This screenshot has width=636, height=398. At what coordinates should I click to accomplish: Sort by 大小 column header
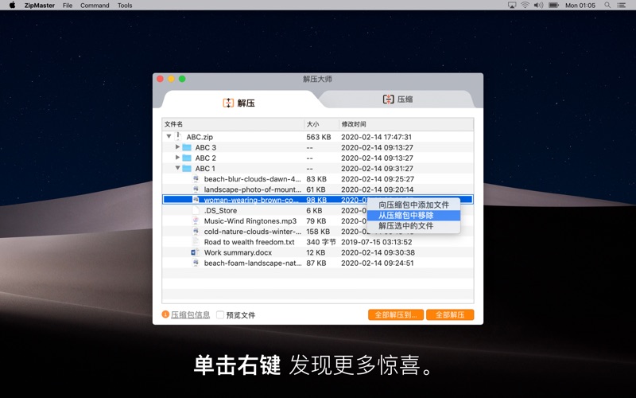322,124
